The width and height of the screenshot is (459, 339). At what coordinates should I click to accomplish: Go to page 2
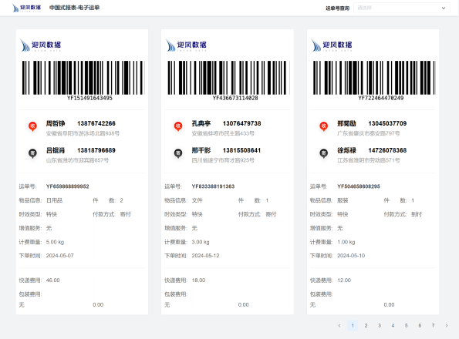point(366,326)
